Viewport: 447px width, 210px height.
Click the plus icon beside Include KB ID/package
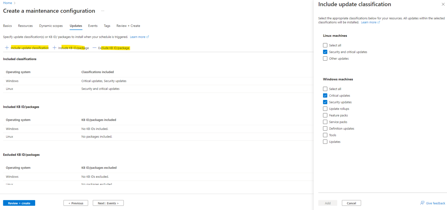coord(54,48)
